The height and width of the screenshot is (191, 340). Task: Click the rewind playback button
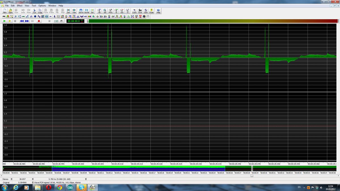[22, 21]
